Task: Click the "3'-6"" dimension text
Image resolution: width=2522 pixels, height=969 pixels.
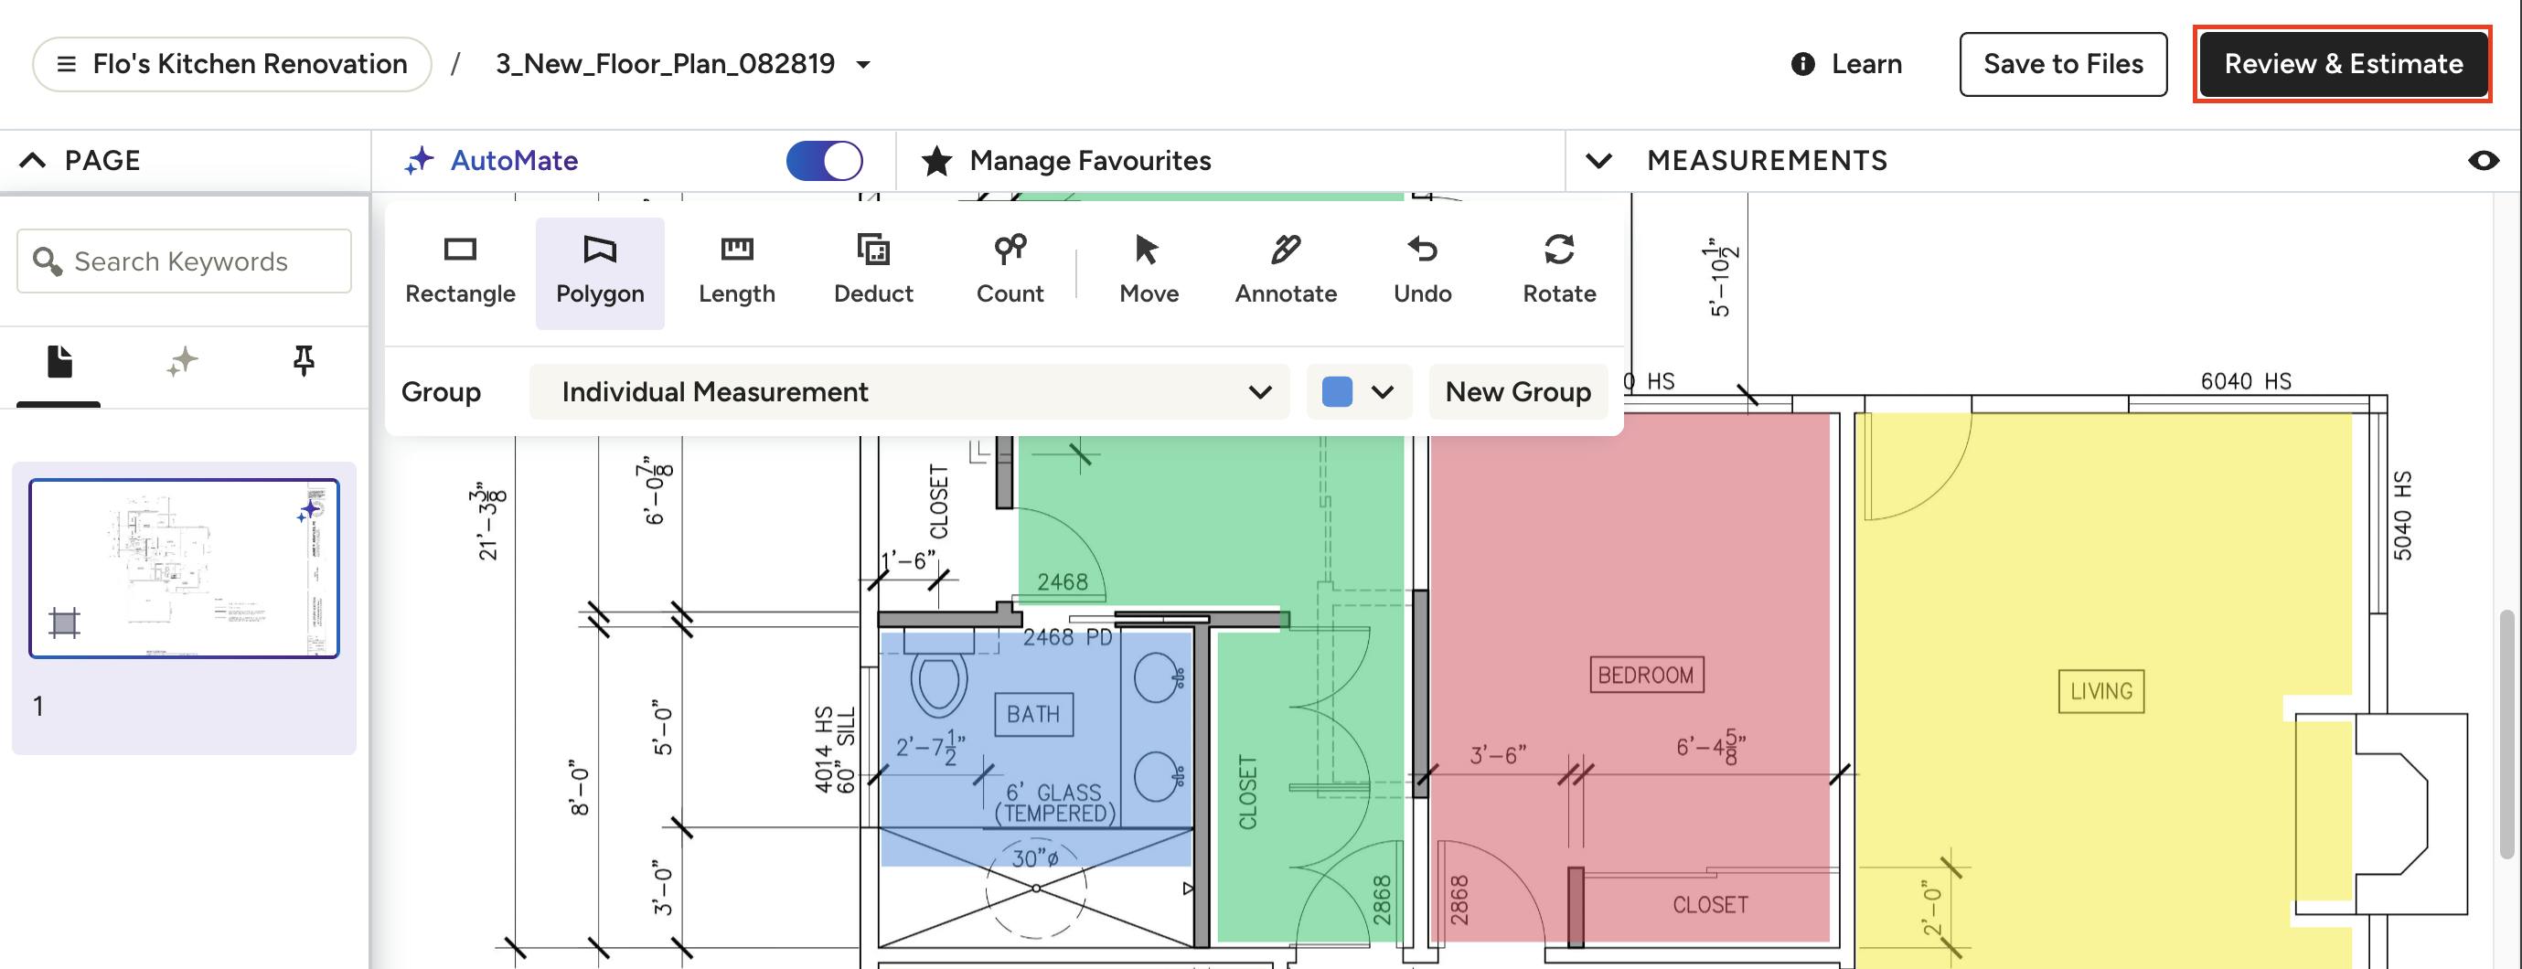Action: (x=1497, y=755)
